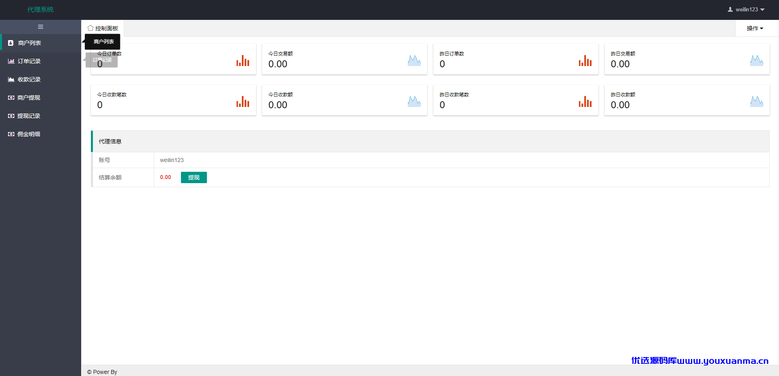Select the 控制面板 tab
The width and height of the screenshot is (779, 376).
point(103,28)
